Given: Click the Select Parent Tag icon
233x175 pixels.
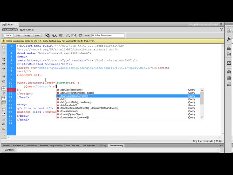Looking at the screenshot, I should click(x=4, y=76).
